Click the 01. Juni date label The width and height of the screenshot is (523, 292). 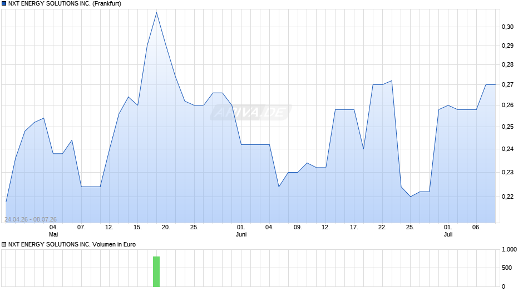(241, 231)
